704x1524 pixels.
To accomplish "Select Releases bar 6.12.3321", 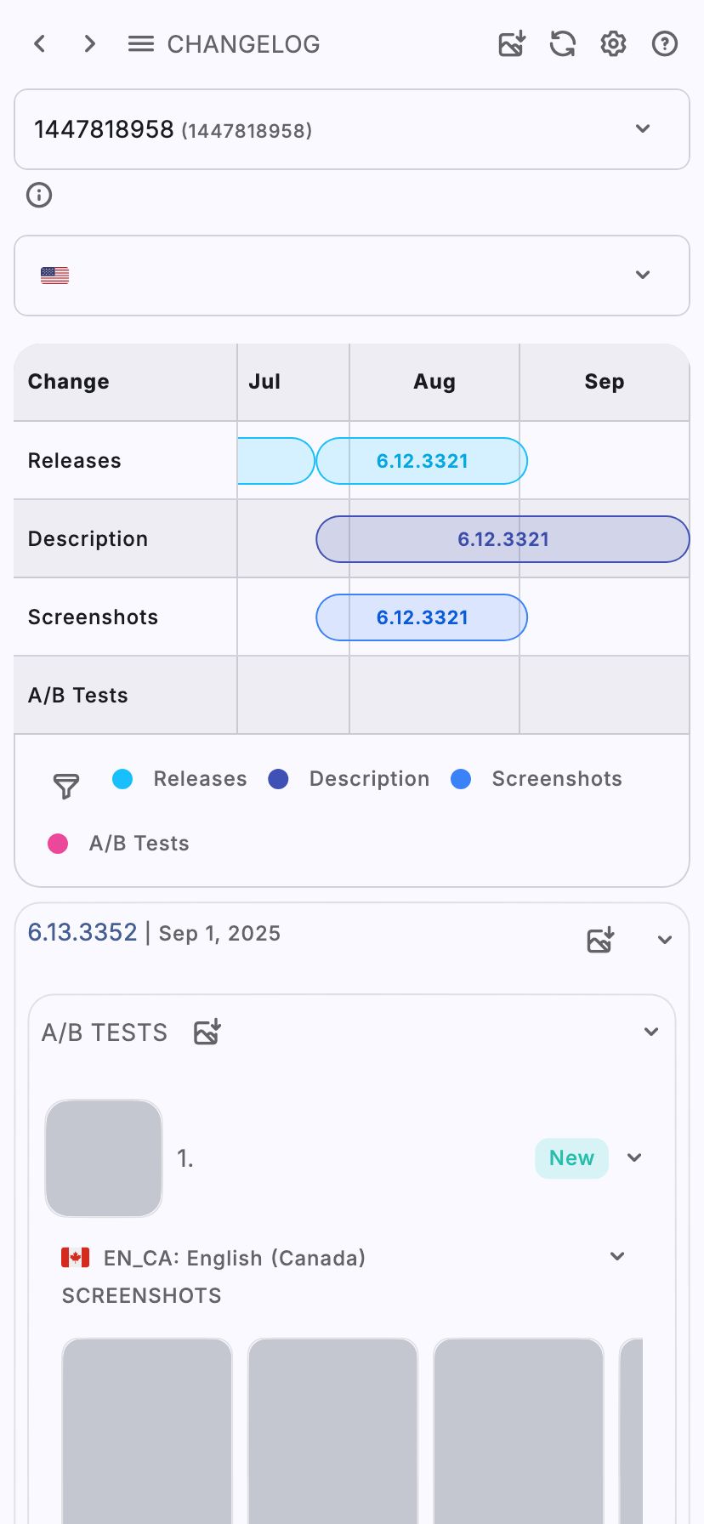I will click(x=422, y=461).
